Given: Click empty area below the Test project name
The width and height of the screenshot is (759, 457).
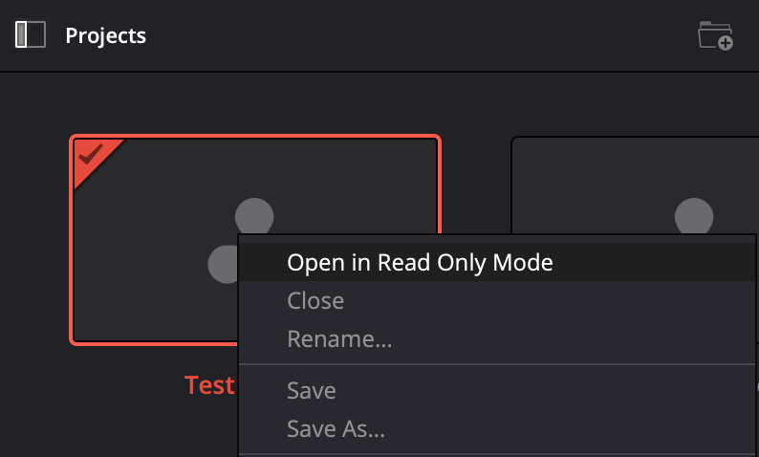Looking at the screenshot, I should pos(143,430).
